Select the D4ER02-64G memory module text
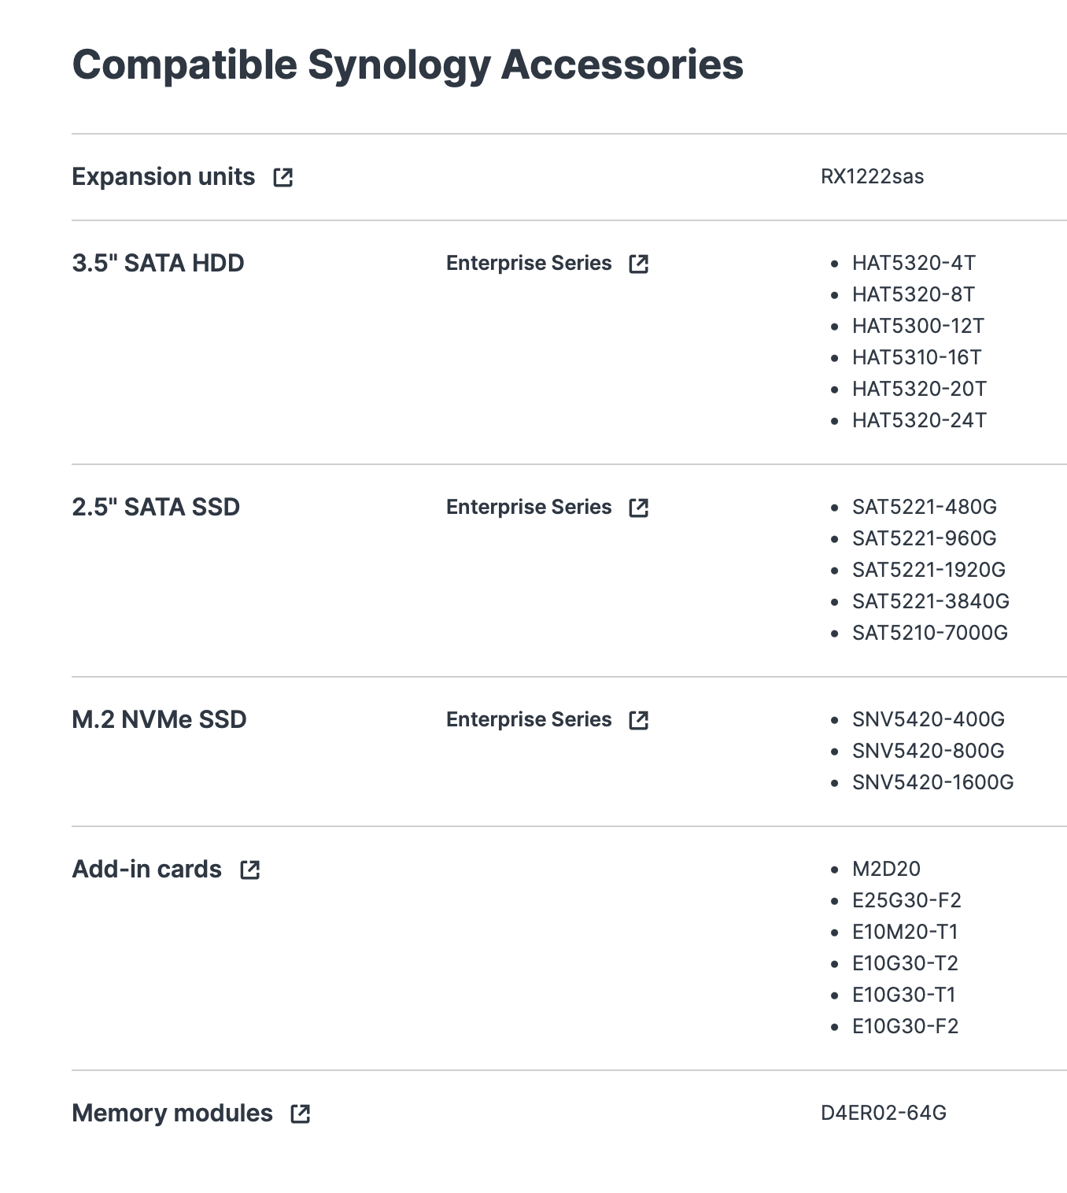1067x1193 pixels. (884, 1113)
